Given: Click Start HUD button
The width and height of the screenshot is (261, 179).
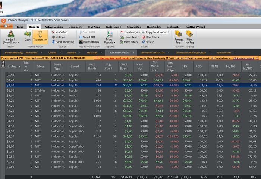Looking at the screenshot, I should [87, 32].
